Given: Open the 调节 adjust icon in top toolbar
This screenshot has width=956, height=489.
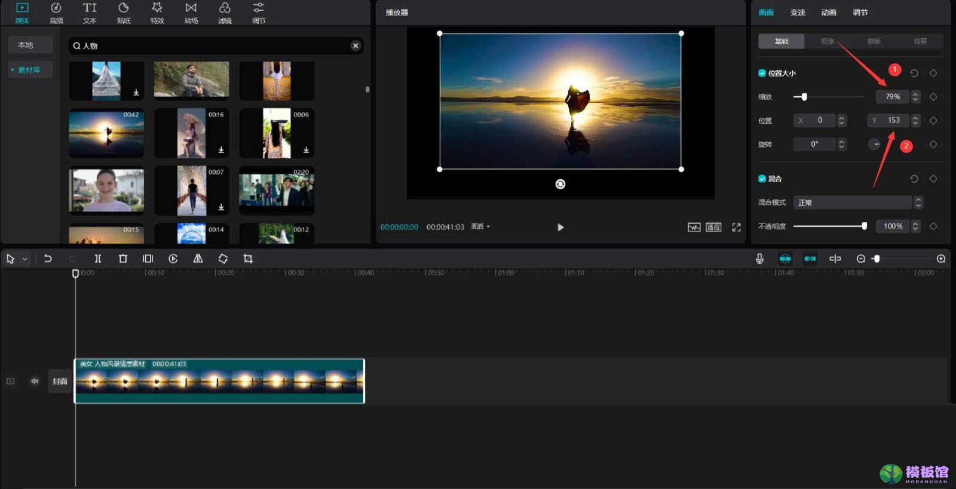Looking at the screenshot, I should 258,13.
